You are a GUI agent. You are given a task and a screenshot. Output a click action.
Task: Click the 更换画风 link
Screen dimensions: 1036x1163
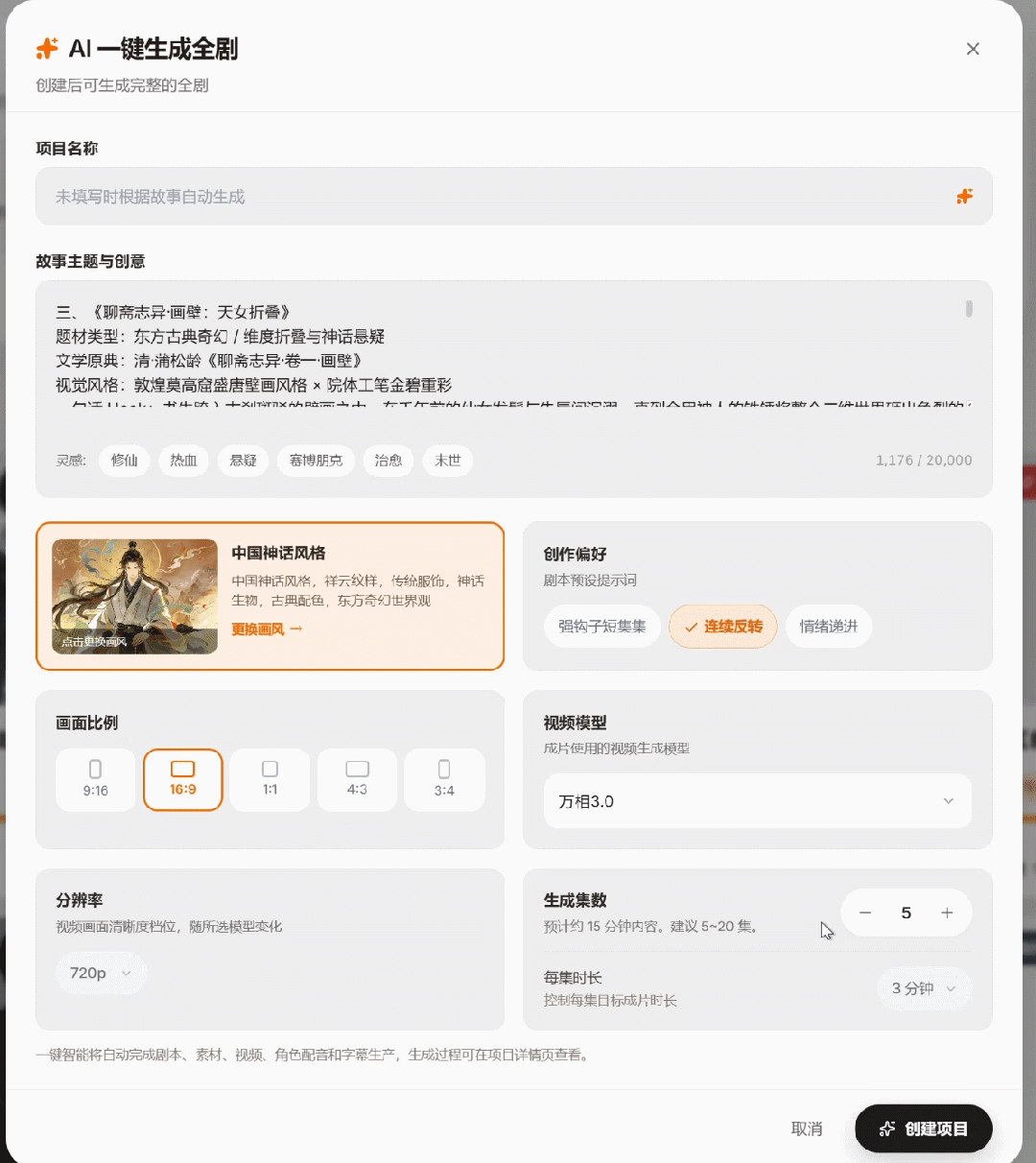tap(267, 629)
